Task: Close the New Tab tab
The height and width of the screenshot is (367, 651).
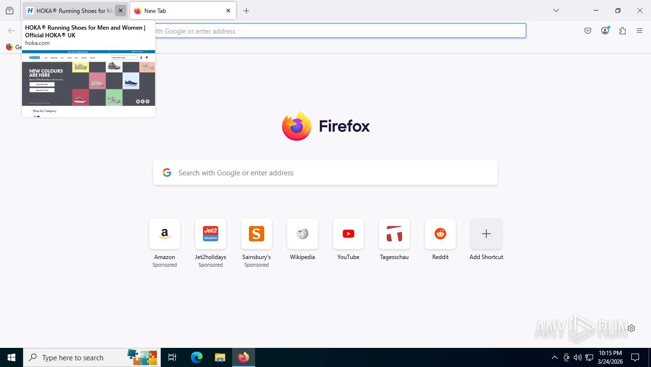Action: 228,11
